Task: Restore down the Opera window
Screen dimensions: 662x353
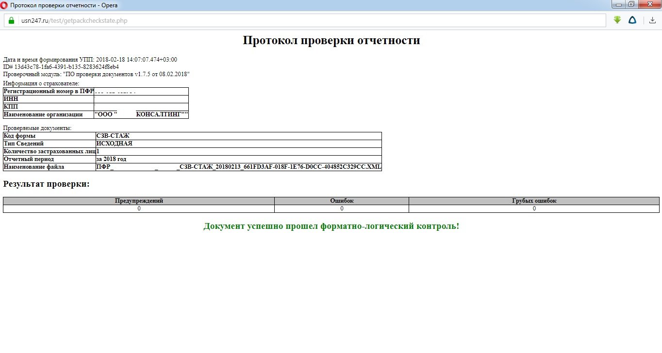Action: pyautogui.click(x=631, y=4)
